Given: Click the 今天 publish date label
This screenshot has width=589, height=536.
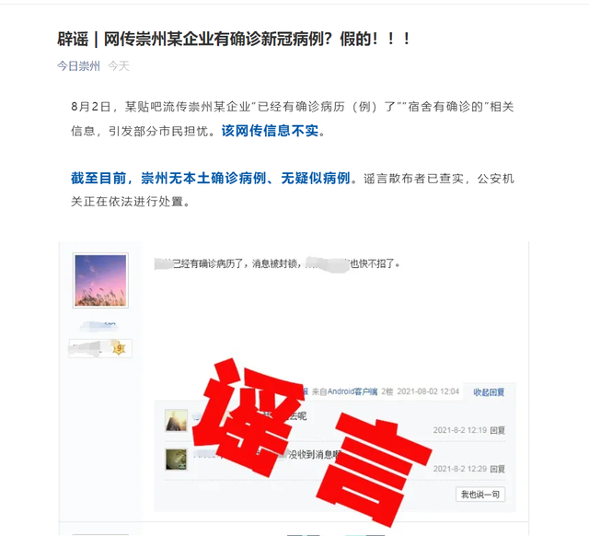Looking at the screenshot, I should click(x=119, y=66).
